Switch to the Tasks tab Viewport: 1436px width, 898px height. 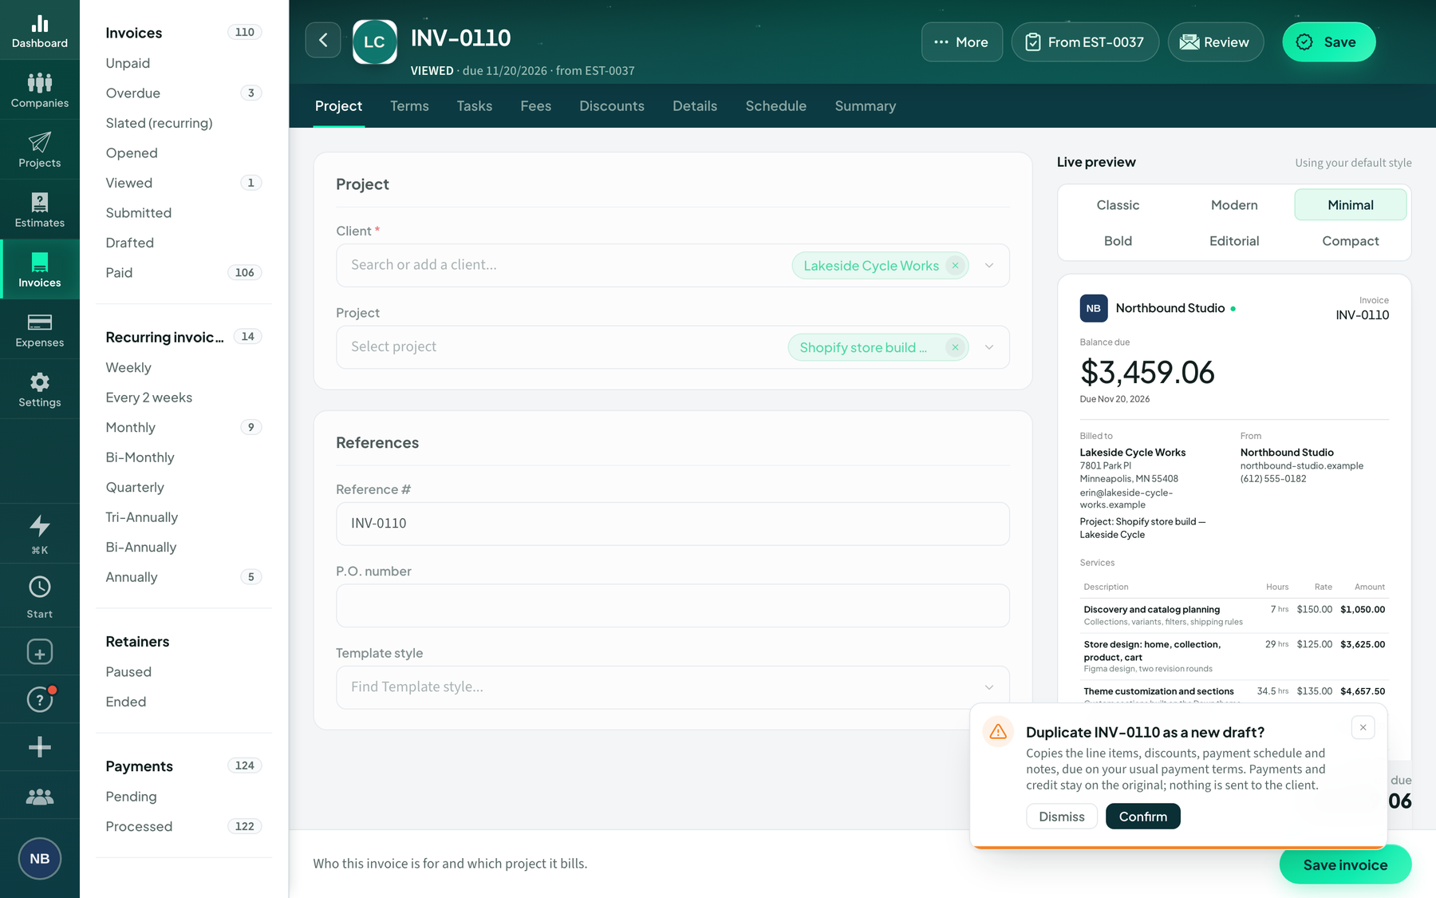475,106
